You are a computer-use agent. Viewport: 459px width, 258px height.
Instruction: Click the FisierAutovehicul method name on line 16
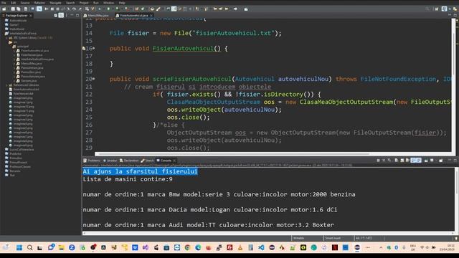tap(183, 49)
